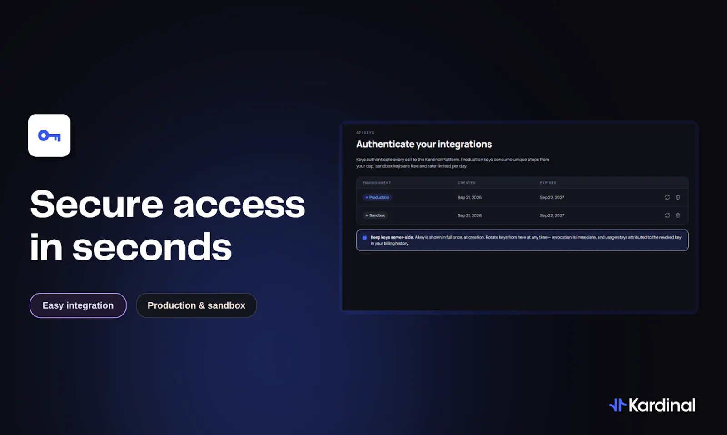Screen dimensions: 727x435
Task: Click the Keys authenticate every call description
Action: pos(453,163)
